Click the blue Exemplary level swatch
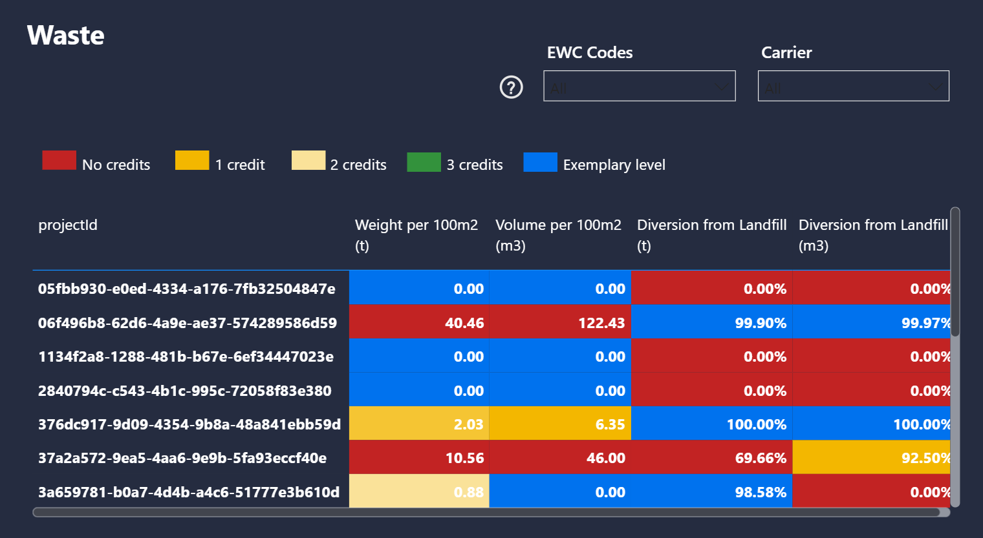The image size is (983, 538). pyautogui.click(x=540, y=162)
